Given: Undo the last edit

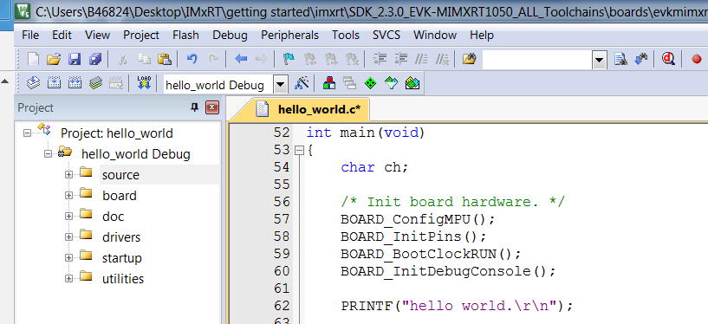Looking at the screenshot, I should 192,59.
